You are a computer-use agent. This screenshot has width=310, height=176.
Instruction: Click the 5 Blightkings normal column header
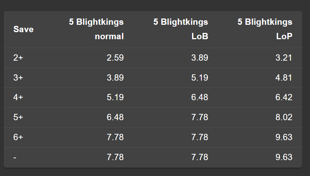(x=96, y=29)
